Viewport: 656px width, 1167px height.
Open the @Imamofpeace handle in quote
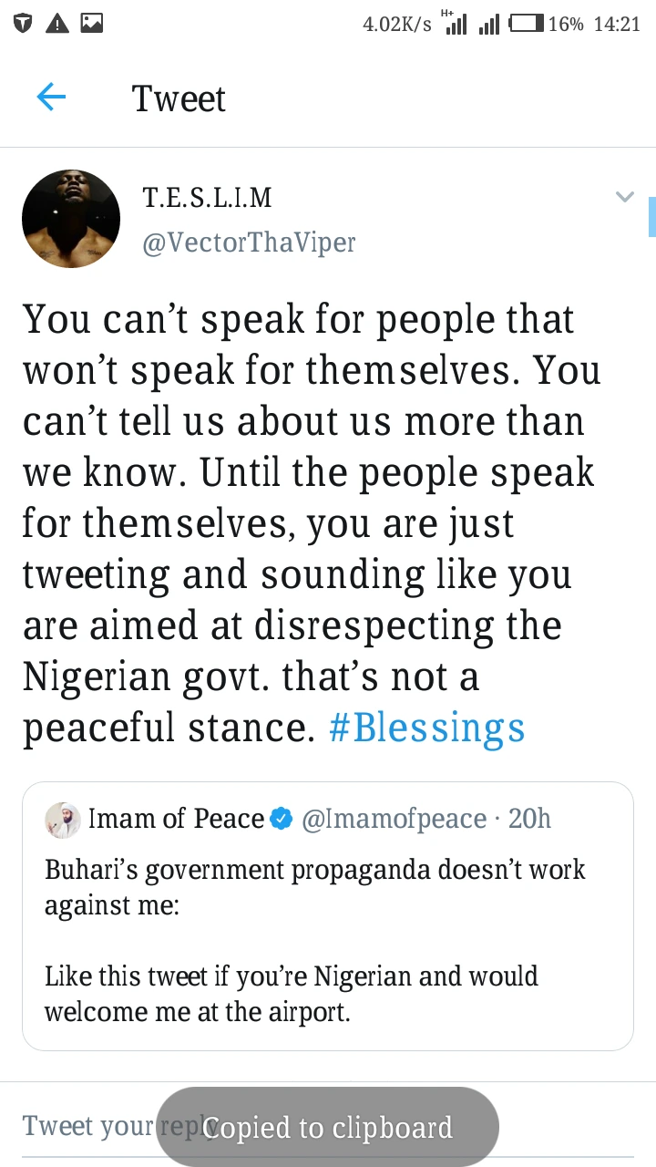(394, 819)
